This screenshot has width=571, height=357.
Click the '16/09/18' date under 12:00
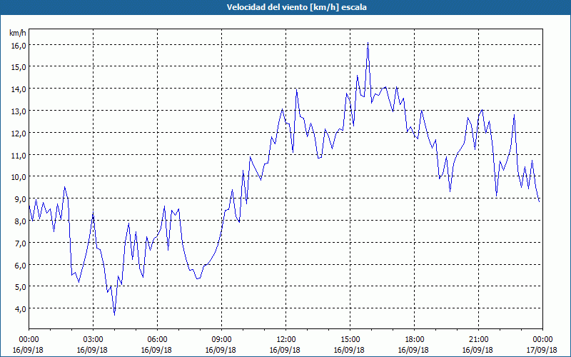(x=285, y=350)
